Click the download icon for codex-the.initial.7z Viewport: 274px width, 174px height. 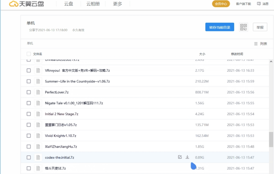coord(187,157)
